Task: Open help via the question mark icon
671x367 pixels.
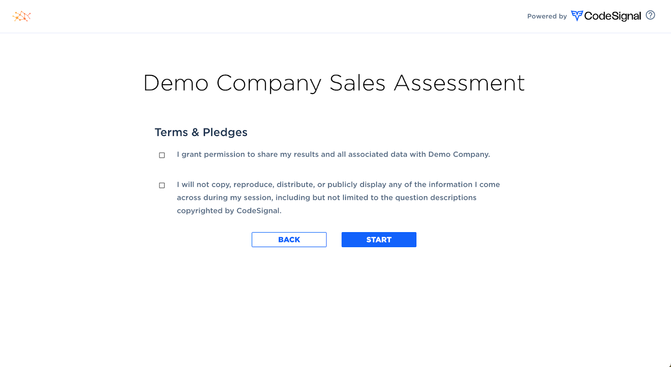Action: pos(650,15)
